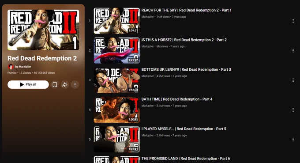Open action menu for BATH TIME video
This screenshot has width=300, height=163.
[x=293, y=110]
